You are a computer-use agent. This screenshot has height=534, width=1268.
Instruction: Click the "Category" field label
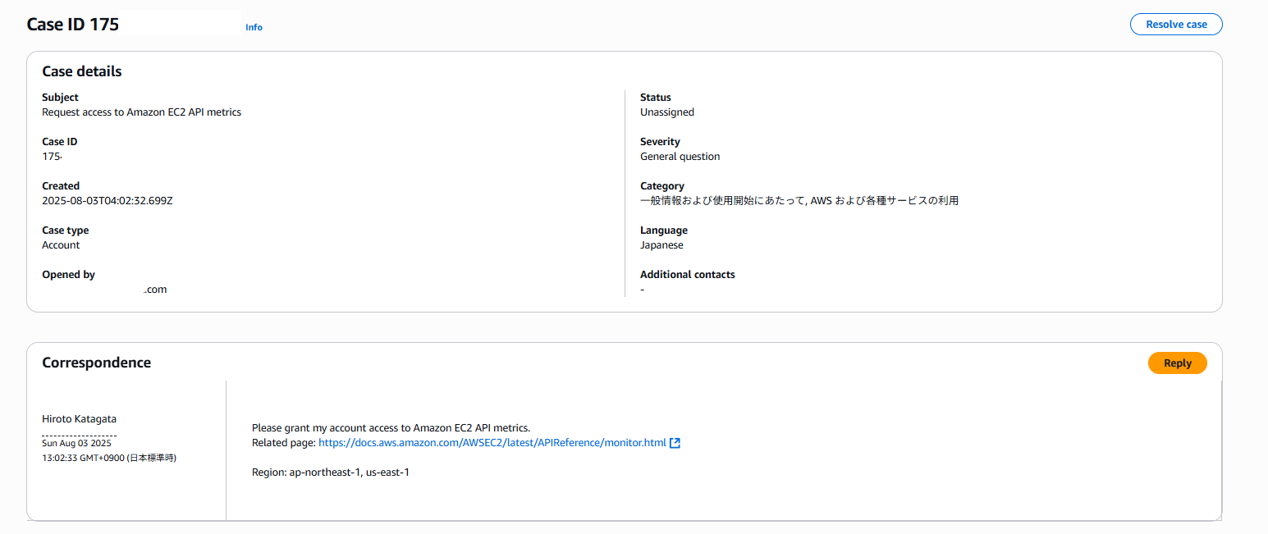point(662,186)
